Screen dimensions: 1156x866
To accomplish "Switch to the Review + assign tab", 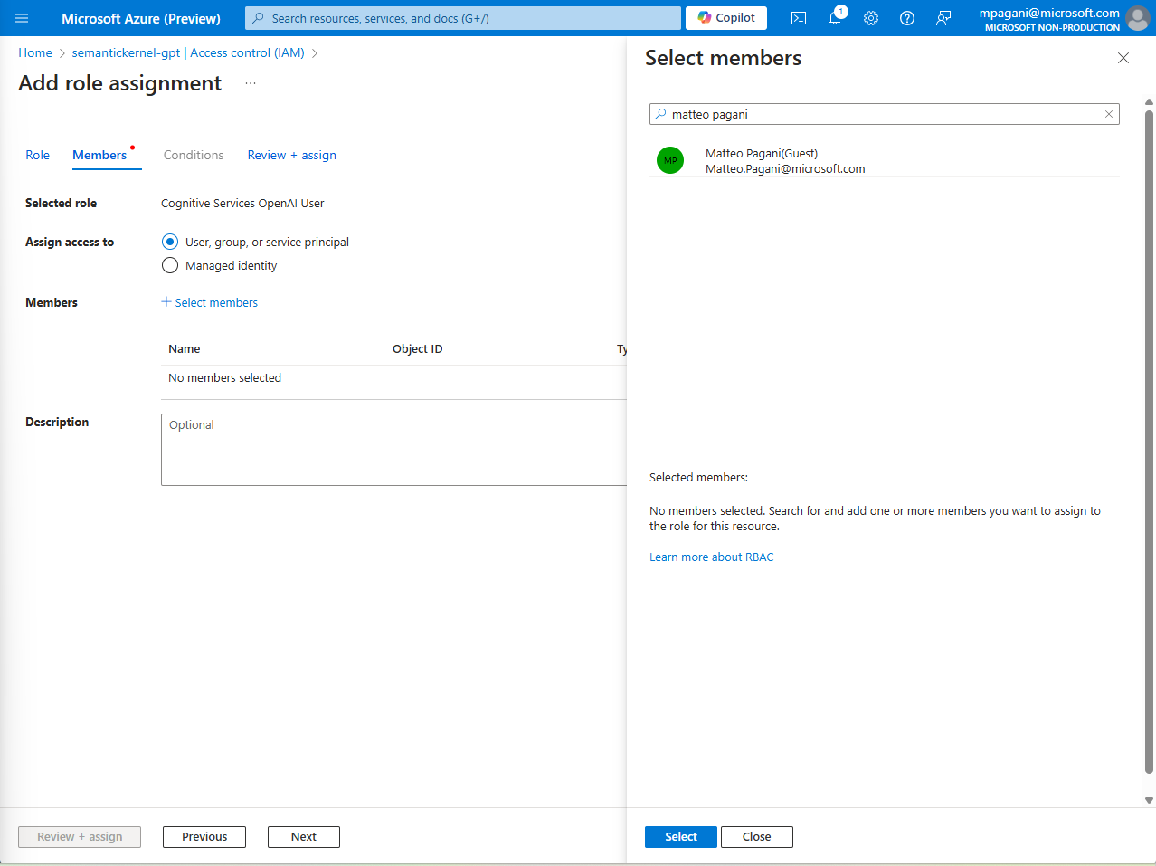I will [292, 155].
